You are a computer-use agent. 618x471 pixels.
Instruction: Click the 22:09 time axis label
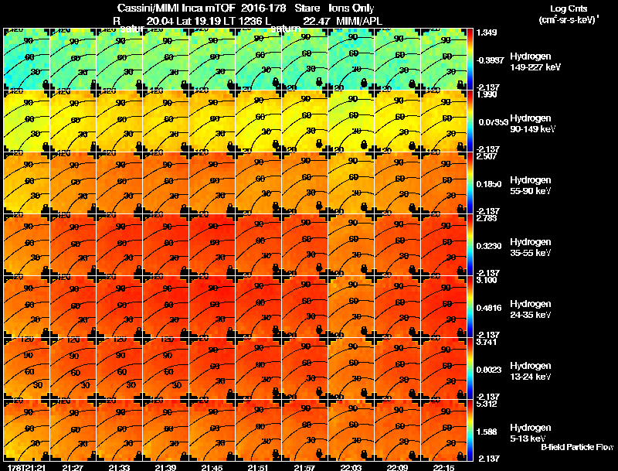pyautogui.click(x=398, y=467)
